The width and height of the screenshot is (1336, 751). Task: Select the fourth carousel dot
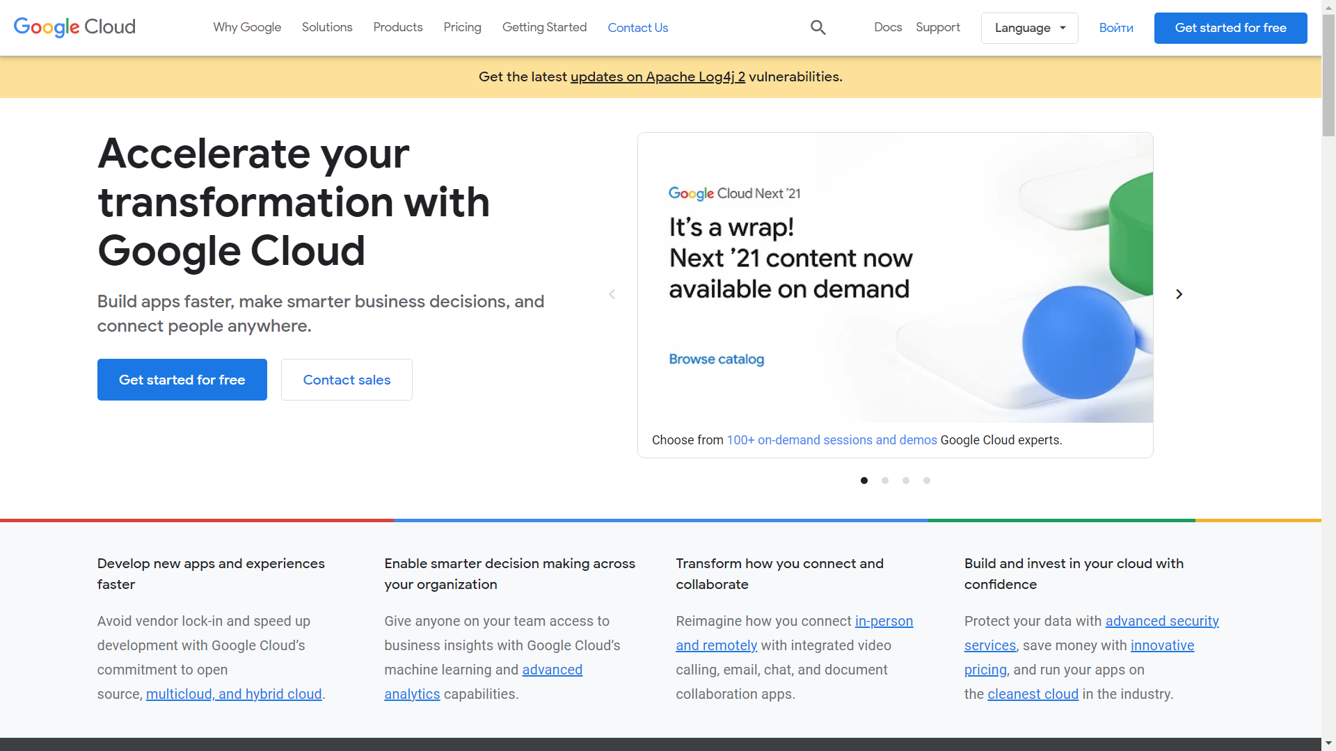(926, 480)
